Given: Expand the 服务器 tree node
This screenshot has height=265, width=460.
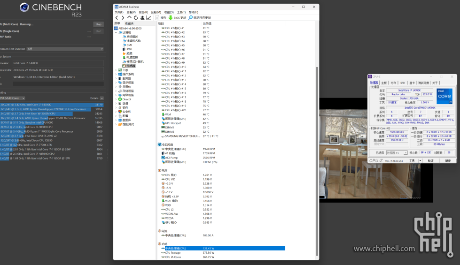Looking at the screenshot, I should click(116, 78).
